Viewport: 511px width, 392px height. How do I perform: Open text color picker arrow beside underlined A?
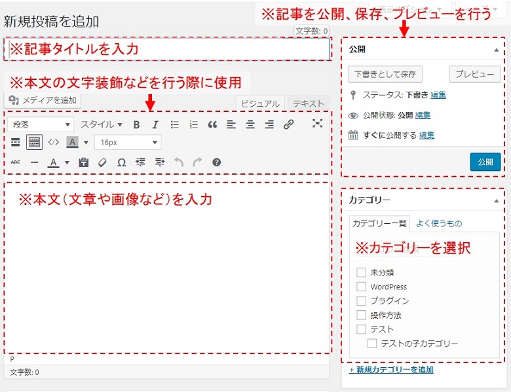67,162
